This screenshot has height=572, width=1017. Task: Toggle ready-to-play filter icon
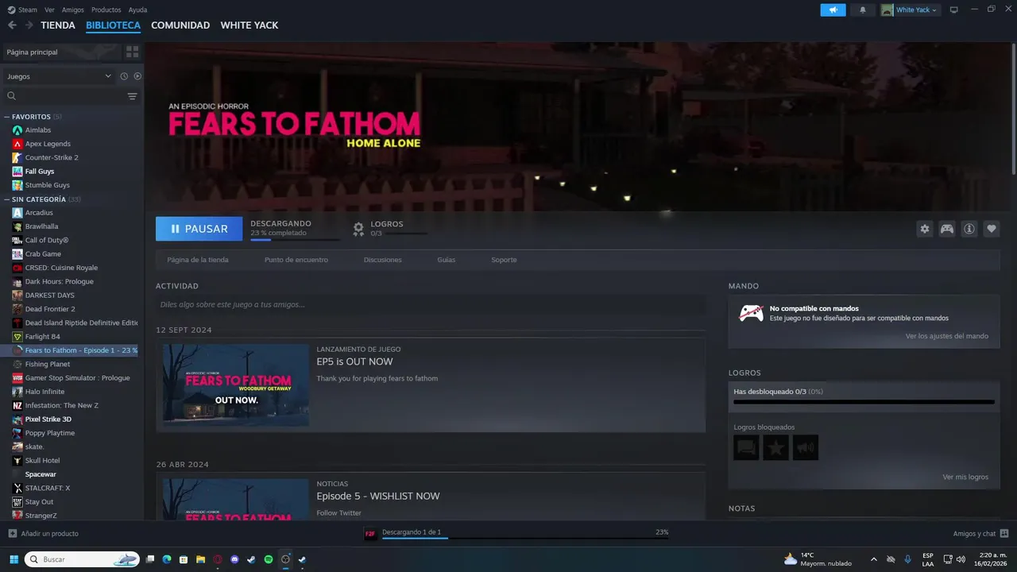pos(137,76)
